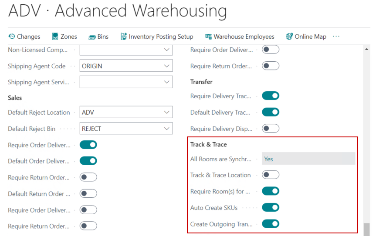Turn off Create Outgoing Transfer toggle
This screenshot has width=376, height=236.
coord(270,224)
